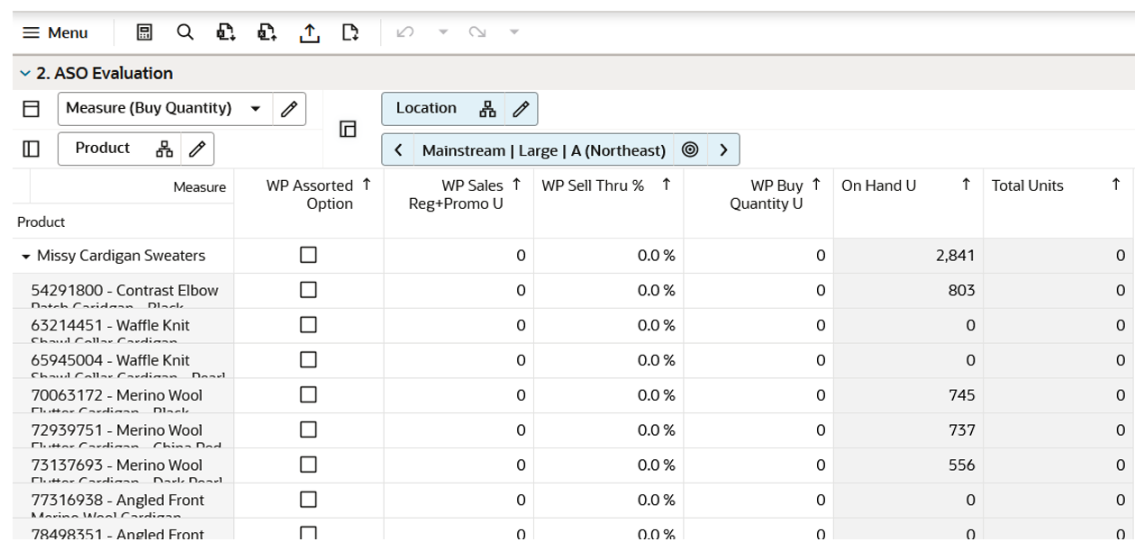Tick Assorted Option for 70063172 Merino Wool
Image resolution: width=1135 pixels, height=542 pixels.
click(x=308, y=394)
